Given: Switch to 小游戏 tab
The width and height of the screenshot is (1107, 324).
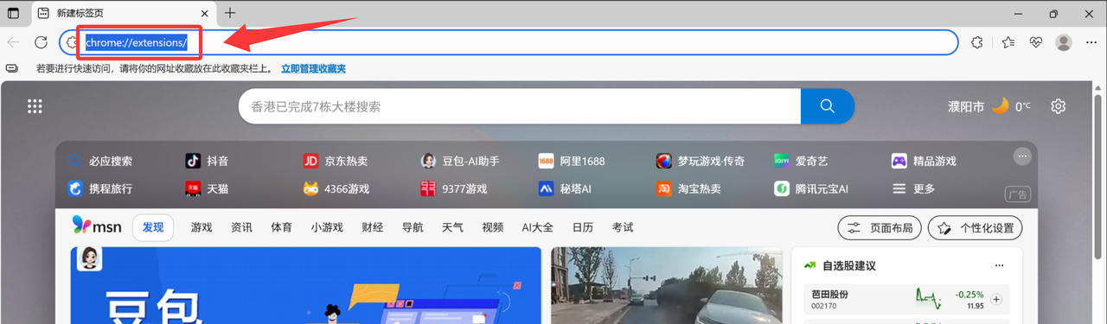Looking at the screenshot, I should pyautogui.click(x=327, y=227).
